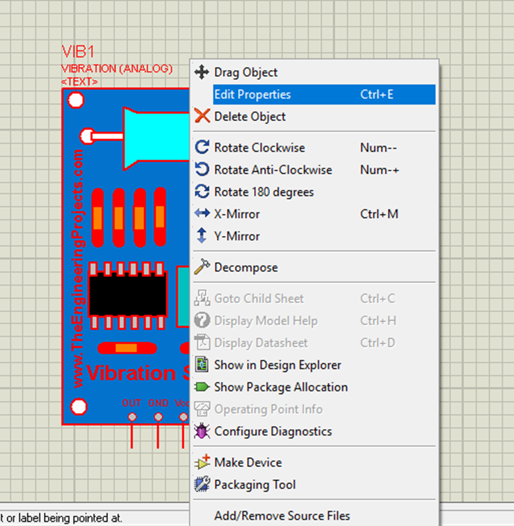This screenshot has height=526, width=514.
Task: Select the Drag Object crosshair icon
Action: (201, 72)
